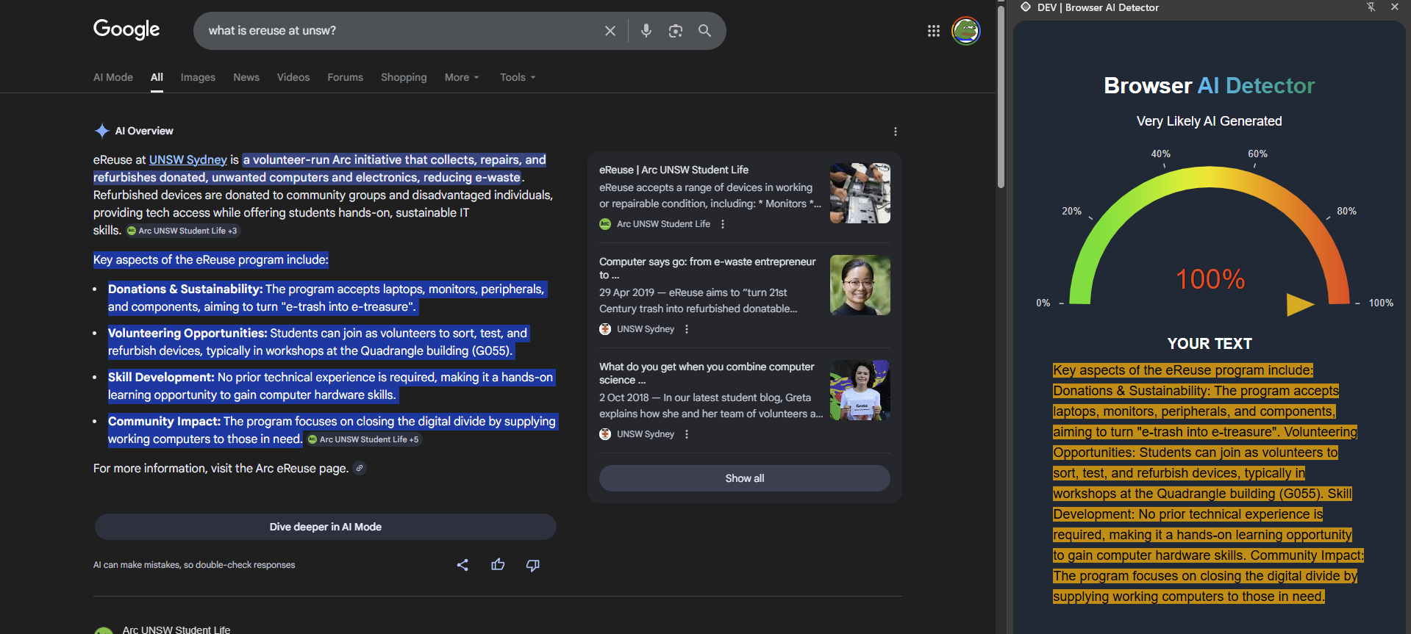Click the Browser AI Detector extension icon in the panel header
Image resolution: width=1411 pixels, height=634 pixels.
[1026, 7]
